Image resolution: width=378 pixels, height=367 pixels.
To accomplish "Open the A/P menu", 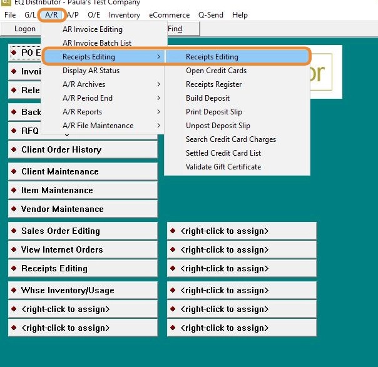I will [73, 15].
